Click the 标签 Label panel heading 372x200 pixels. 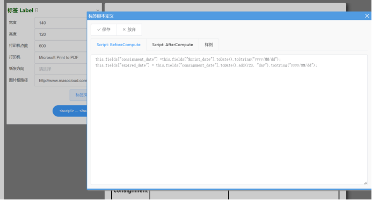tap(20, 10)
